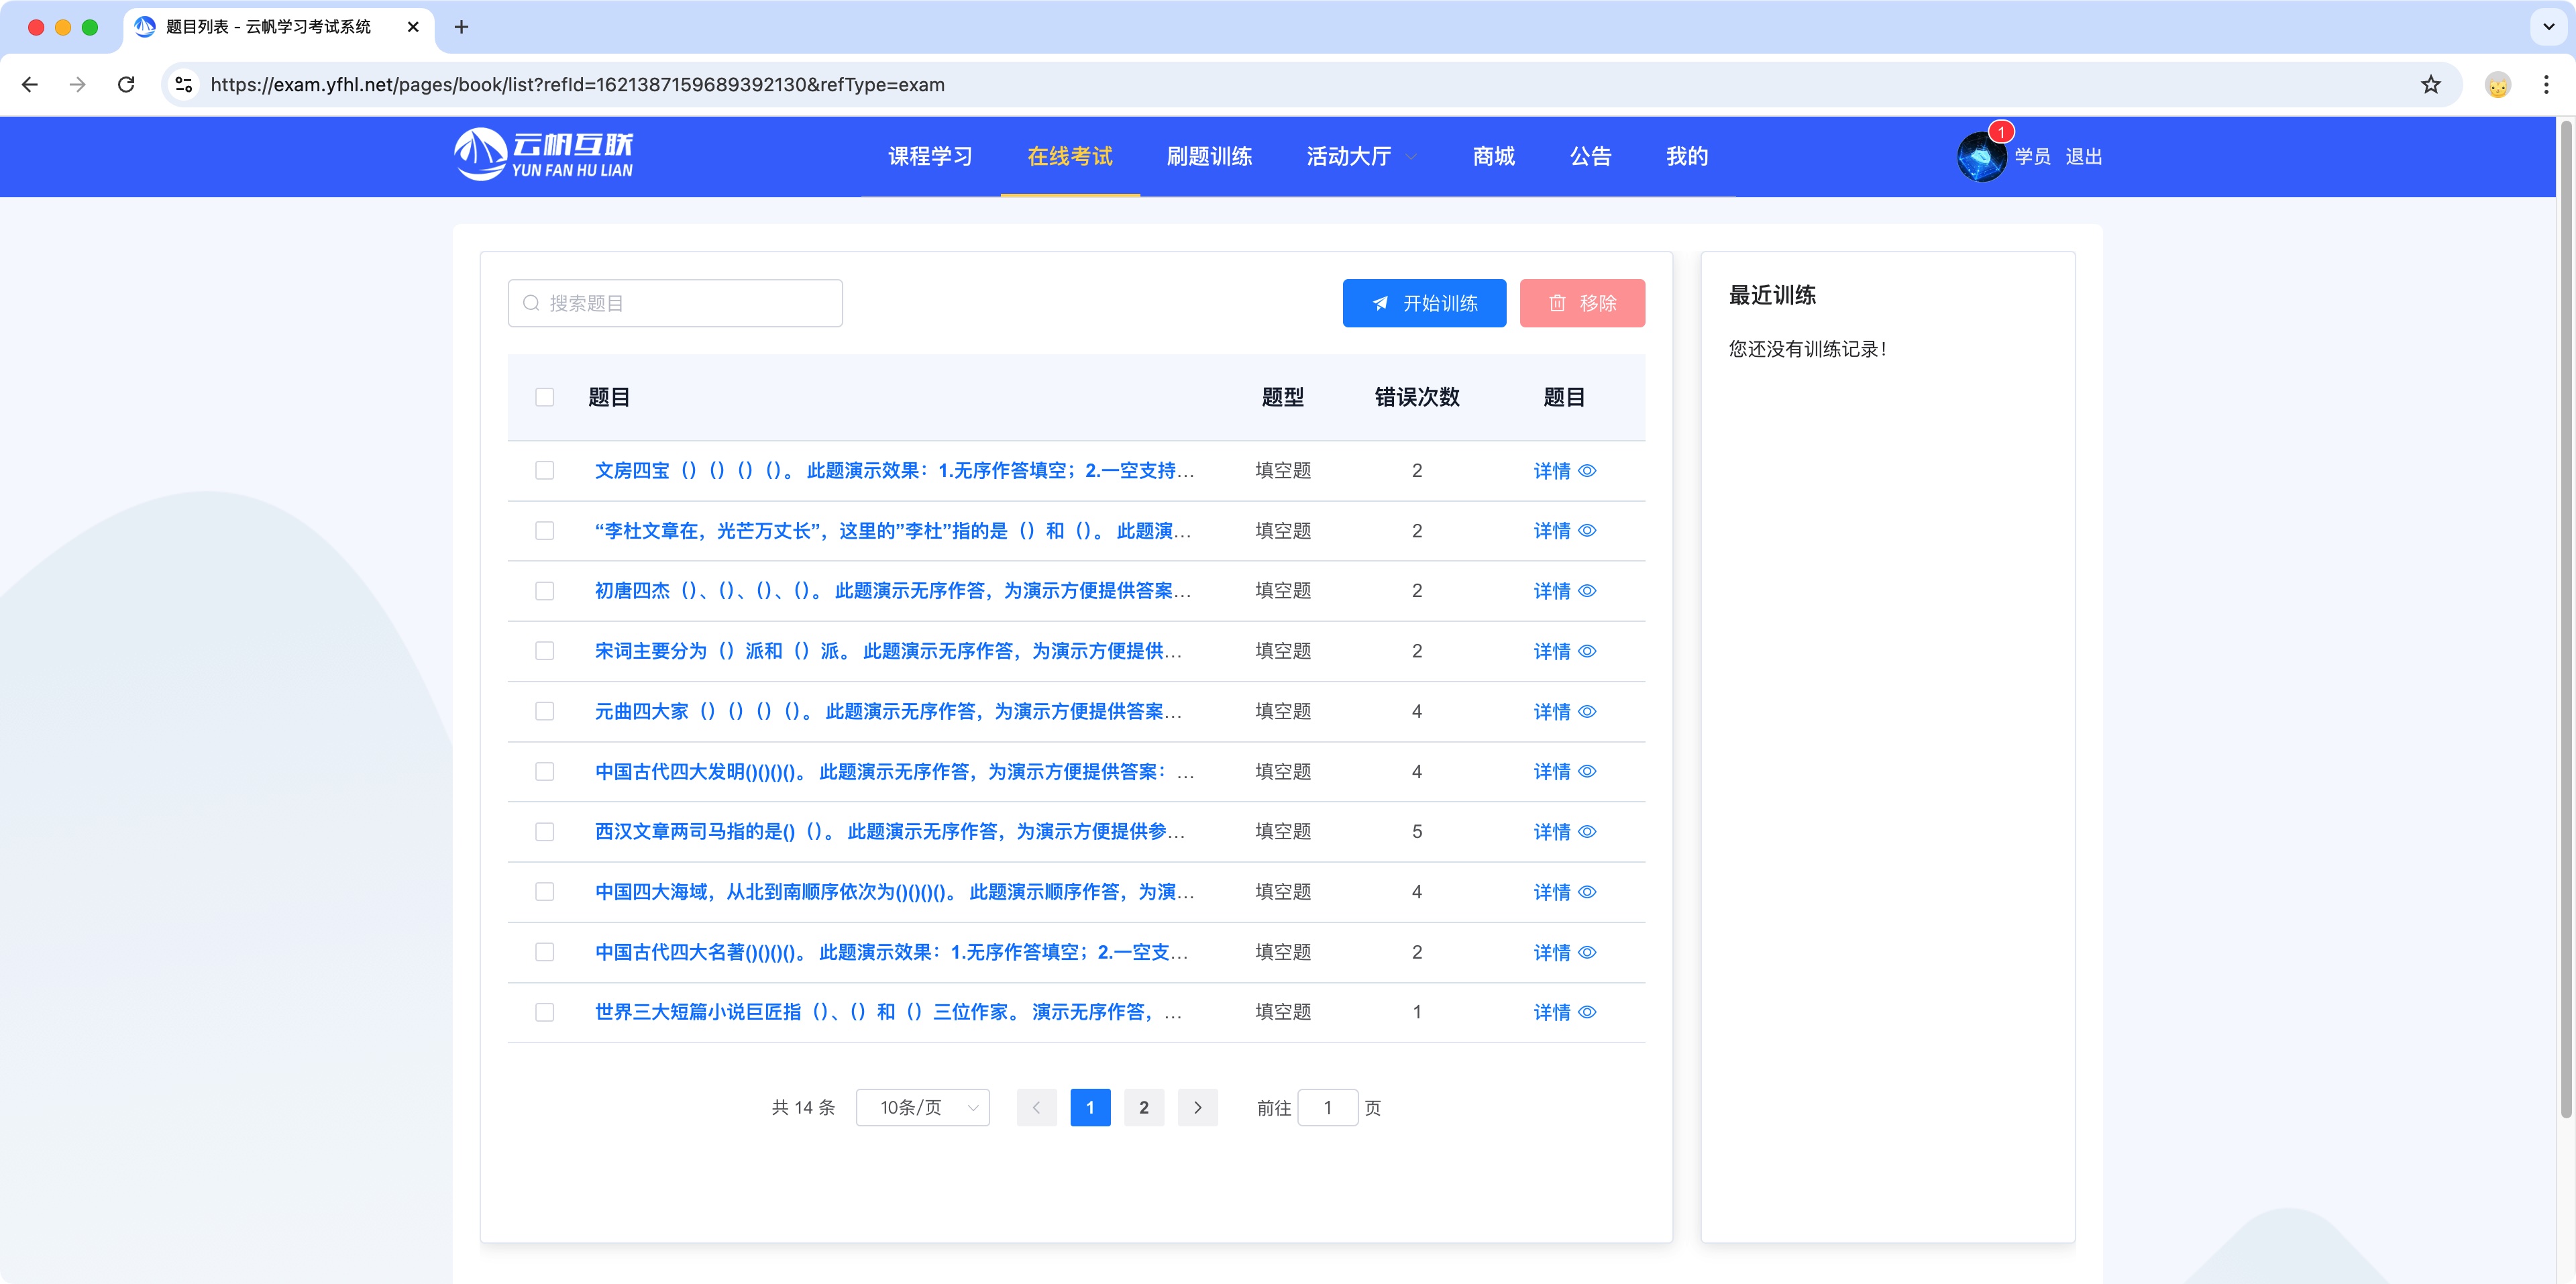This screenshot has width=2576, height=1284.
Task: Click the 错误次数 column header
Action: click(1417, 397)
